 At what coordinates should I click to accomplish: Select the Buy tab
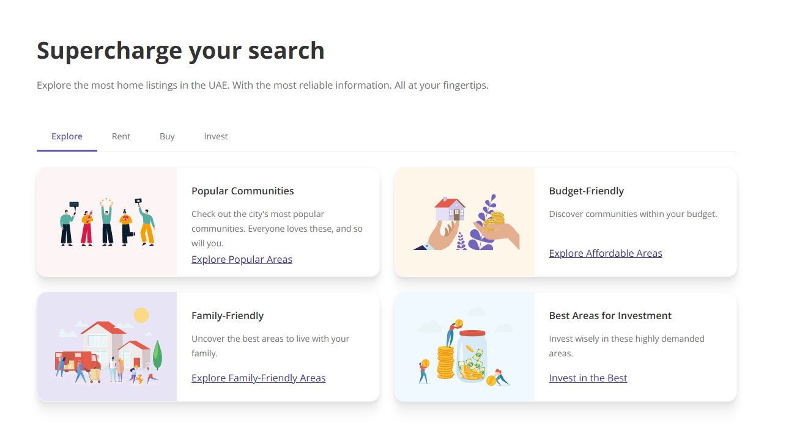tap(167, 136)
